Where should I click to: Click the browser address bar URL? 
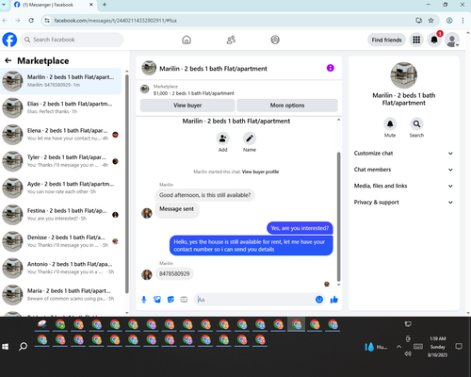point(115,21)
